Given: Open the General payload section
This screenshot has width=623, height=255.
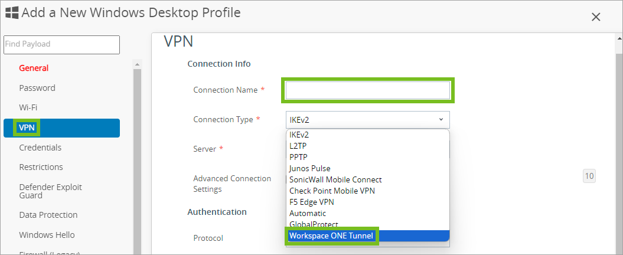Looking at the screenshot, I should pos(34,68).
